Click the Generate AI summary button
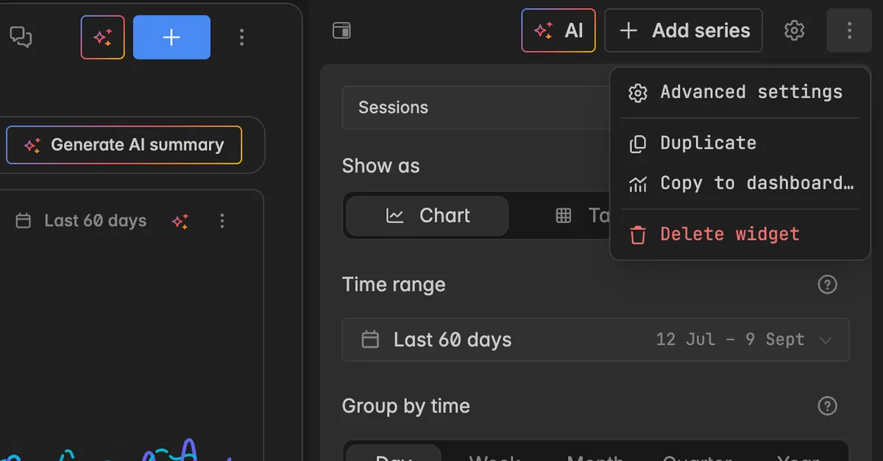 (x=124, y=145)
